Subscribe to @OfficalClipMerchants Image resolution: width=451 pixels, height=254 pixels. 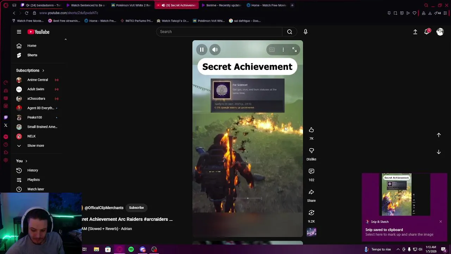(x=136, y=208)
